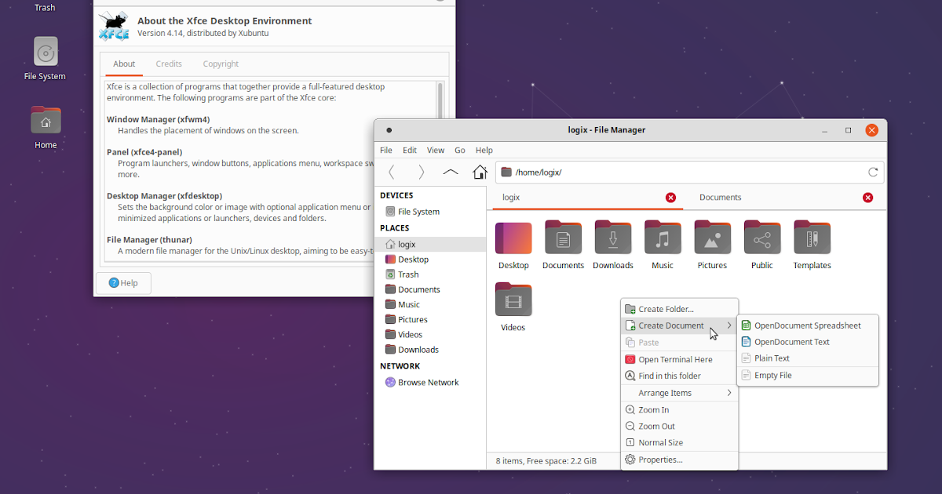Choose Open Terminal Here from context menu

pyautogui.click(x=679, y=359)
